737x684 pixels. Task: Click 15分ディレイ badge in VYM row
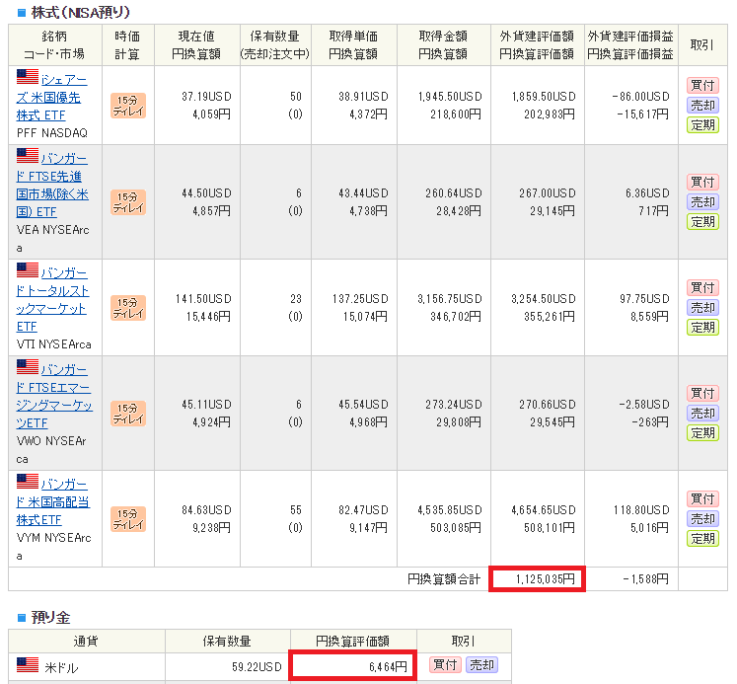[128, 519]
